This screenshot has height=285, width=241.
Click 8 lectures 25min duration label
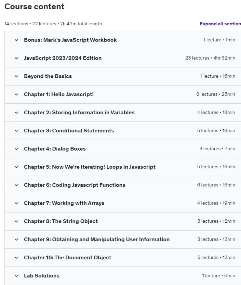point(216,94)
